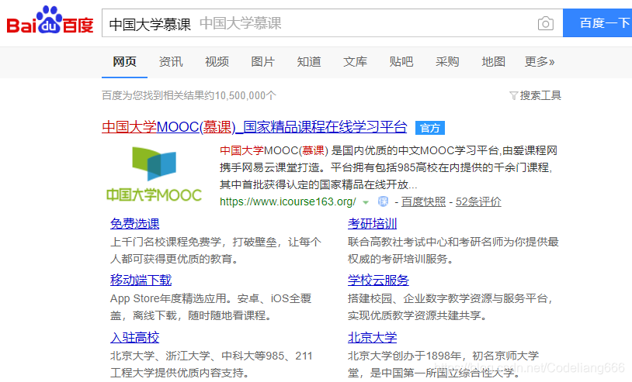Viewport: 632px width, 382px height.
Task: Open the 地图 tab
Action: click(x=493, y=61)
